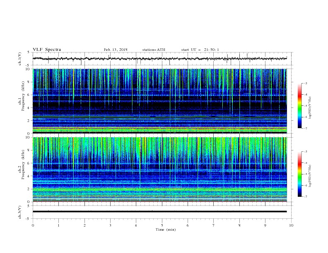Click the ch.2 frequency axis "8" tick label

pyautogui.click(x=29, y=150)
